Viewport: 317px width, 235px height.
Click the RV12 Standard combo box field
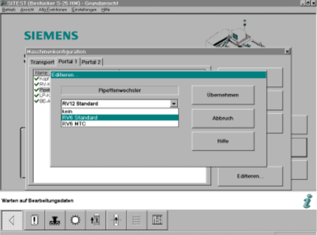point(120,103)
